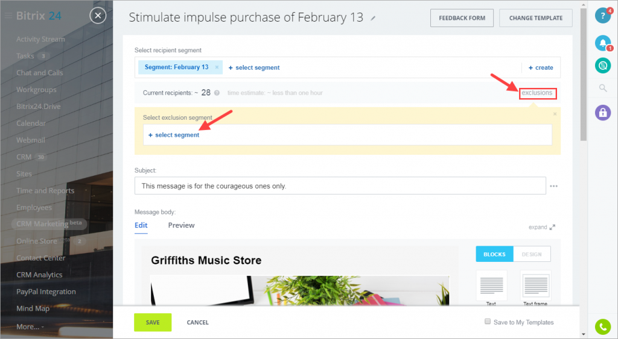Expand the message body editor
Viewport: 618px width, 339px height.
click(542, 228)
